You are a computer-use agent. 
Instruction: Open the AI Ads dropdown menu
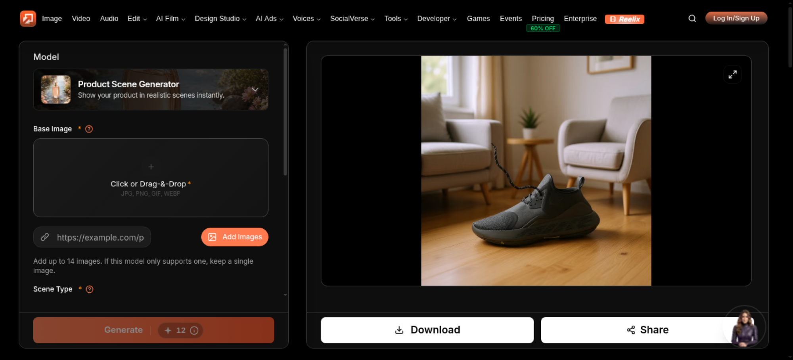(269, 19)
